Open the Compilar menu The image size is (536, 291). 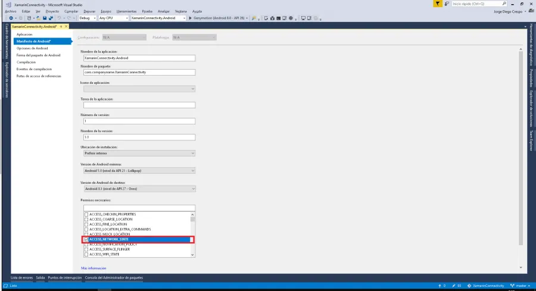point(71,11)
